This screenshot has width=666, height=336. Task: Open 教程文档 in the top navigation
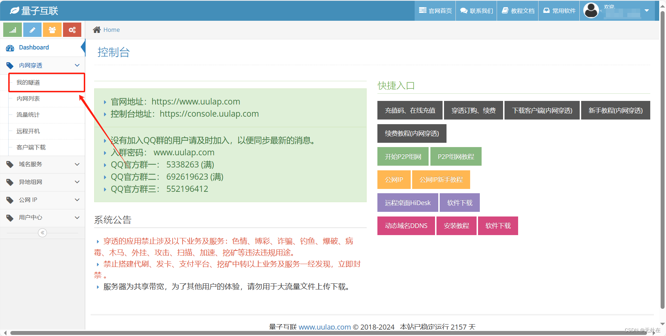click(518, 11)
